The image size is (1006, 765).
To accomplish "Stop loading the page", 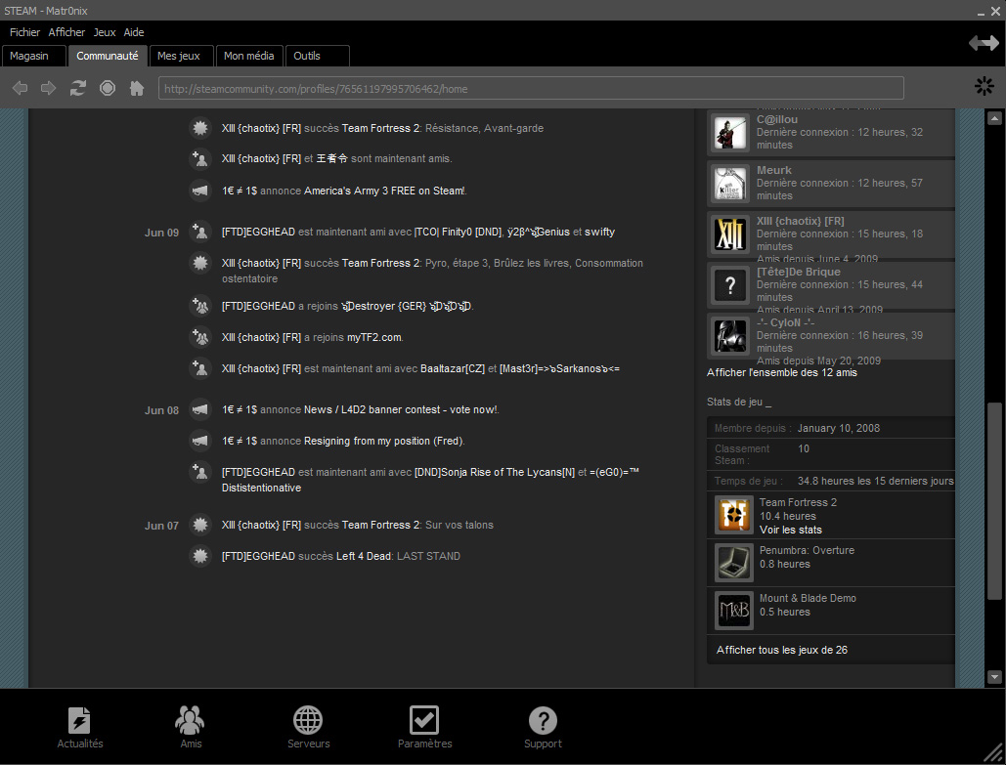I will 108,88.
